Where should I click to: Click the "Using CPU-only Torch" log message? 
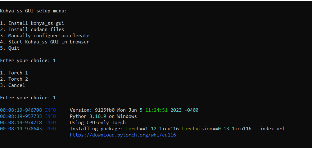pyautogui.click(x=97, y=123)
